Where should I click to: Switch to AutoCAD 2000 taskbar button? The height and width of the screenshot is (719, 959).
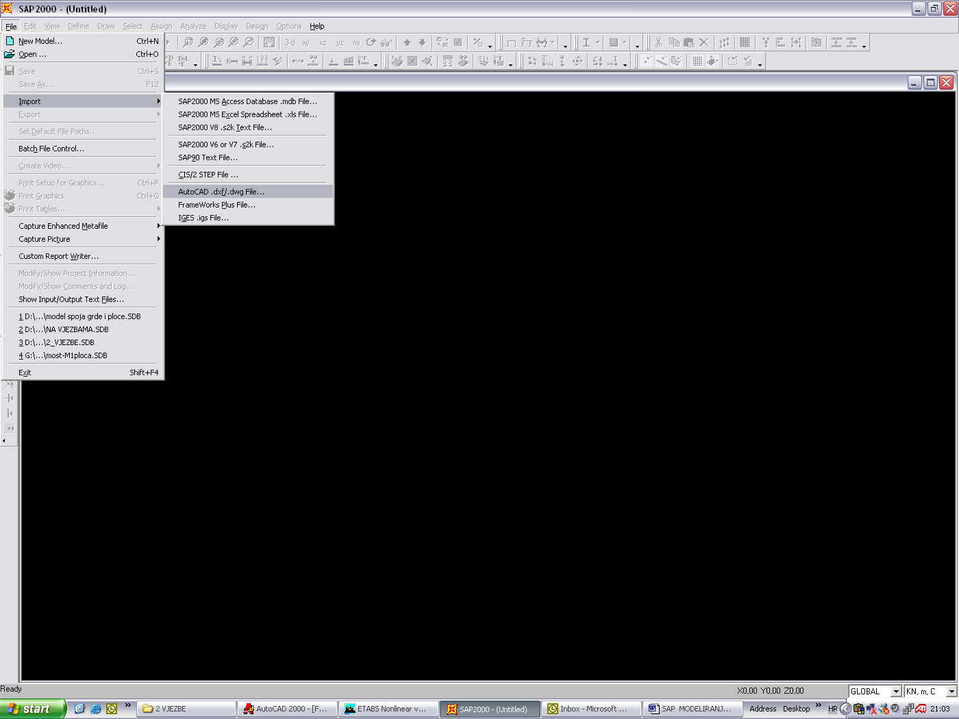[288, 709]
